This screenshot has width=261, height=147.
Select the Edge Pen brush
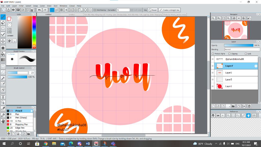[x=20, y=128]
